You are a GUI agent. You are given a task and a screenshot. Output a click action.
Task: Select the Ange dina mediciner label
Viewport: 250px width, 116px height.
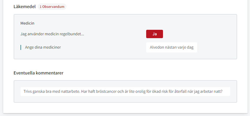(x=43, y=47)
